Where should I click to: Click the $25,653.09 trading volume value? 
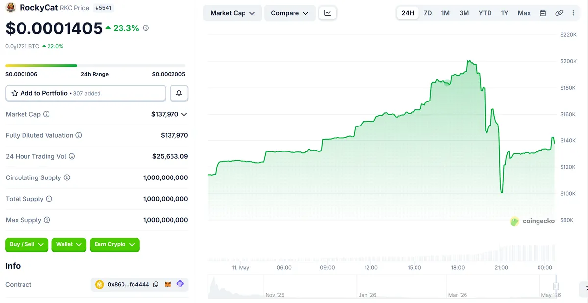point(170,156)
